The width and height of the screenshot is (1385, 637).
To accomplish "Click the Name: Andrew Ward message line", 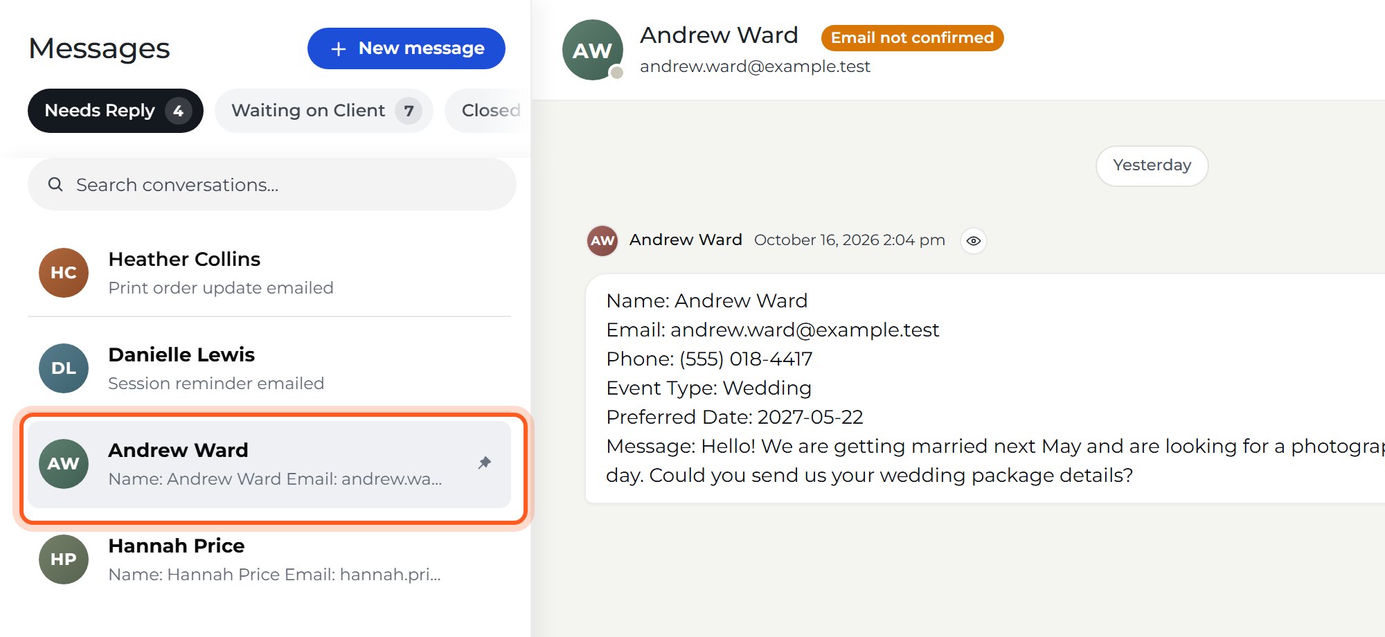I will coord(706,300).
